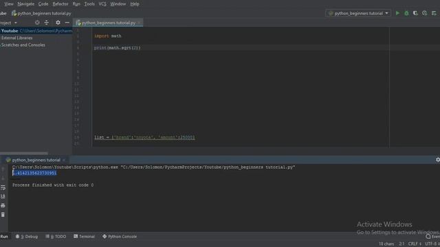Viewport: 440px width, 247px height.
Task: Change CRLF line separator in status bar
Action: tap(415, 244)
